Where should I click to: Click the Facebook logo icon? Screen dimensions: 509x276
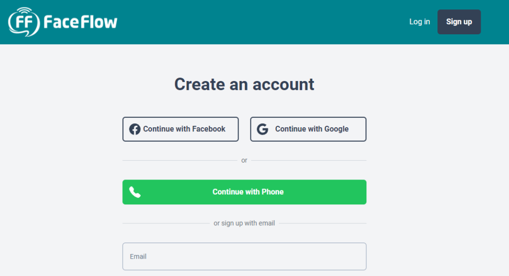click(135, 129)
